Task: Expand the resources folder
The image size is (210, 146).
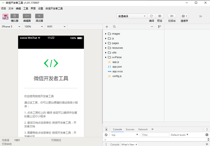Action: click(x=106, y=48)
